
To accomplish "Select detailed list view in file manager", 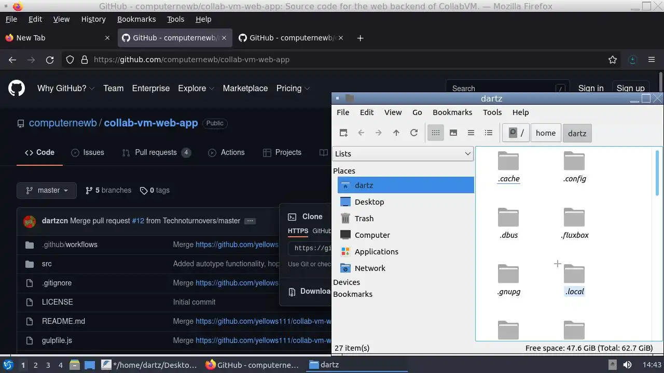I will point(489,133).
